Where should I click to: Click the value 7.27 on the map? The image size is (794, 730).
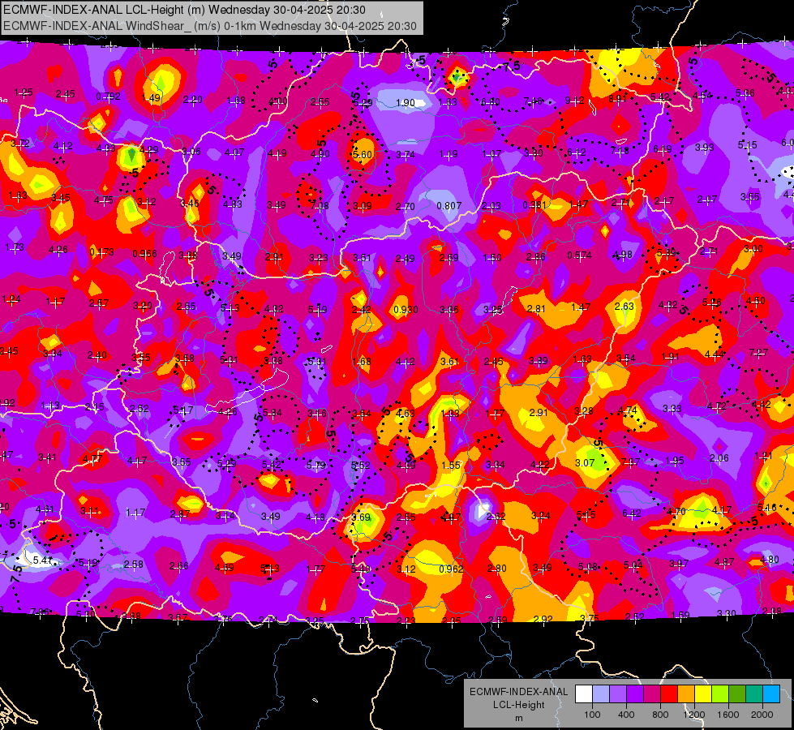[758, 352]
